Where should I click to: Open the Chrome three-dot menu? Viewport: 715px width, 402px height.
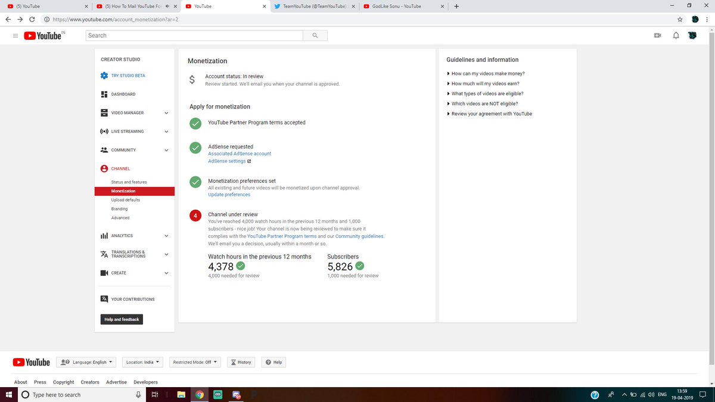[x=707, y=19]
